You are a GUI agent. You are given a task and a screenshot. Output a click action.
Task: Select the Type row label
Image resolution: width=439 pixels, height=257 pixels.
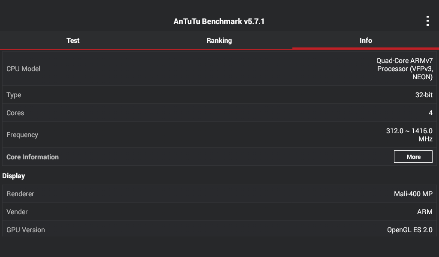pyautogui.click(x=14, y=95)
